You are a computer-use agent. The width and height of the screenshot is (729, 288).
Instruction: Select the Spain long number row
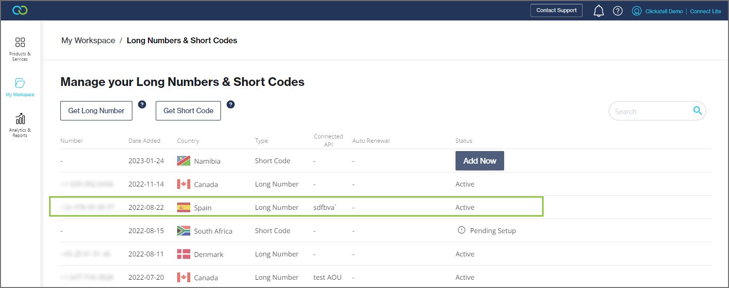[296, 207]
